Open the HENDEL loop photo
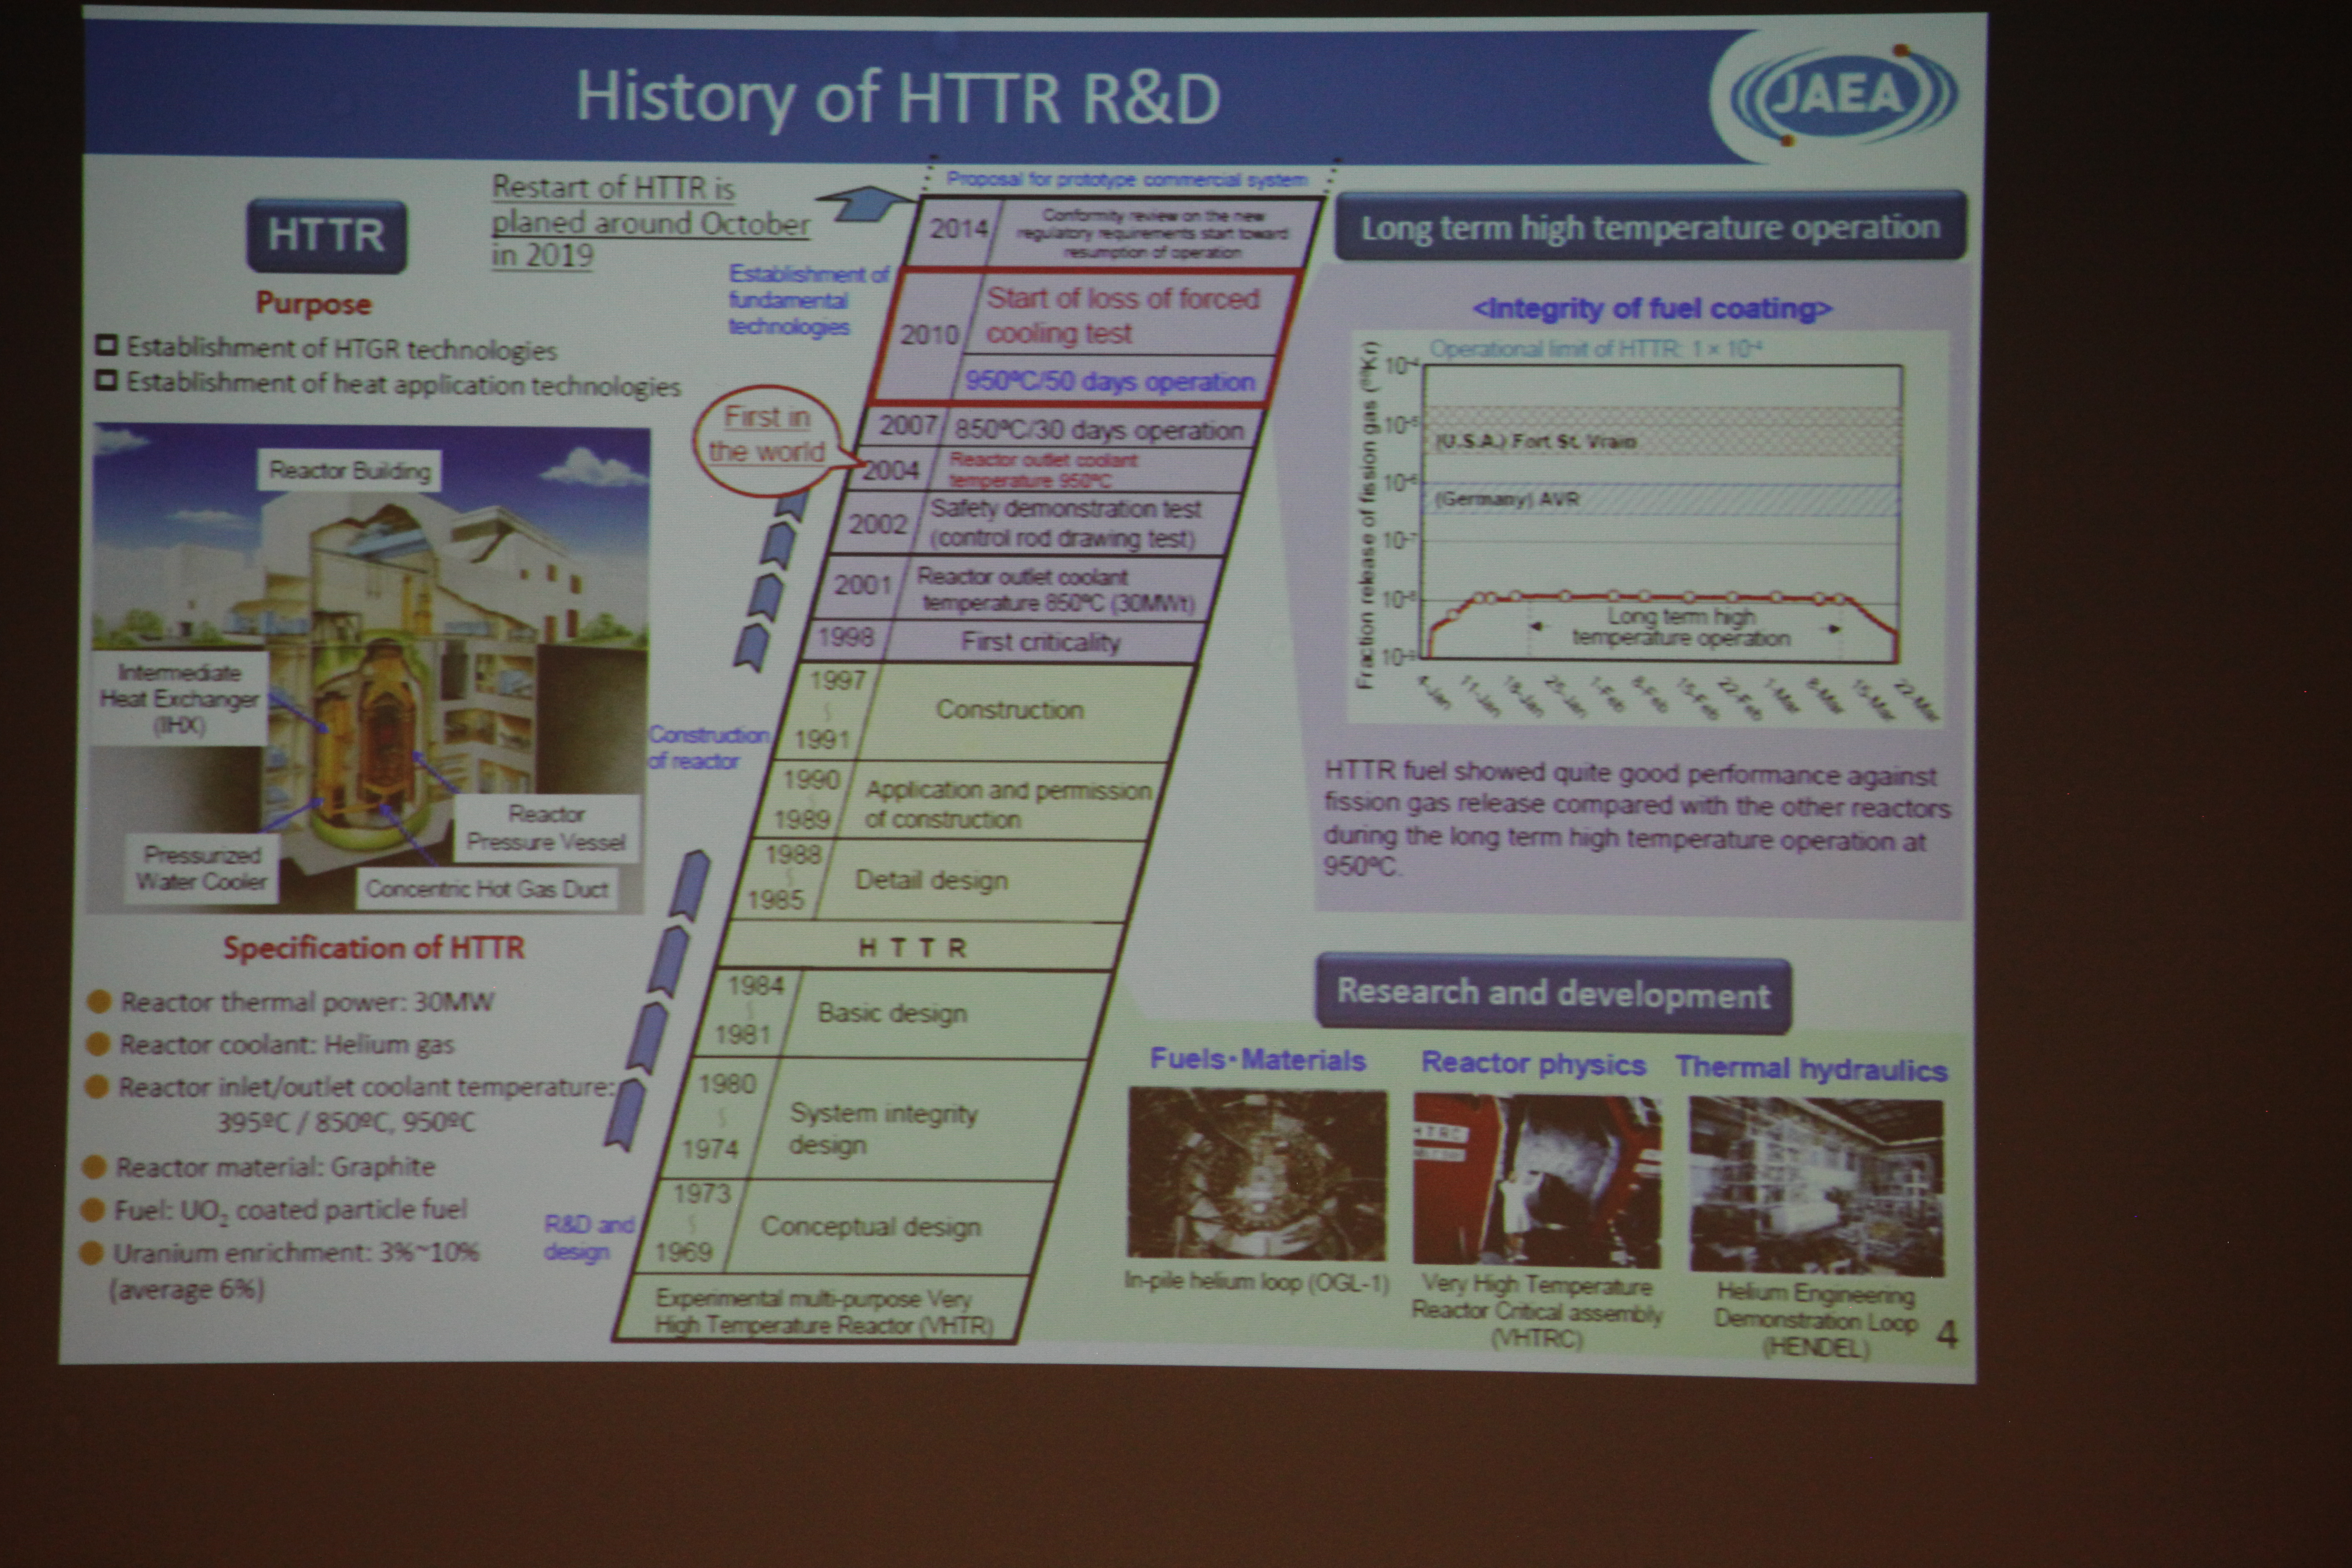Image resolution: width=2352 pixels, height=1568 pixels. point(1816,1186)
